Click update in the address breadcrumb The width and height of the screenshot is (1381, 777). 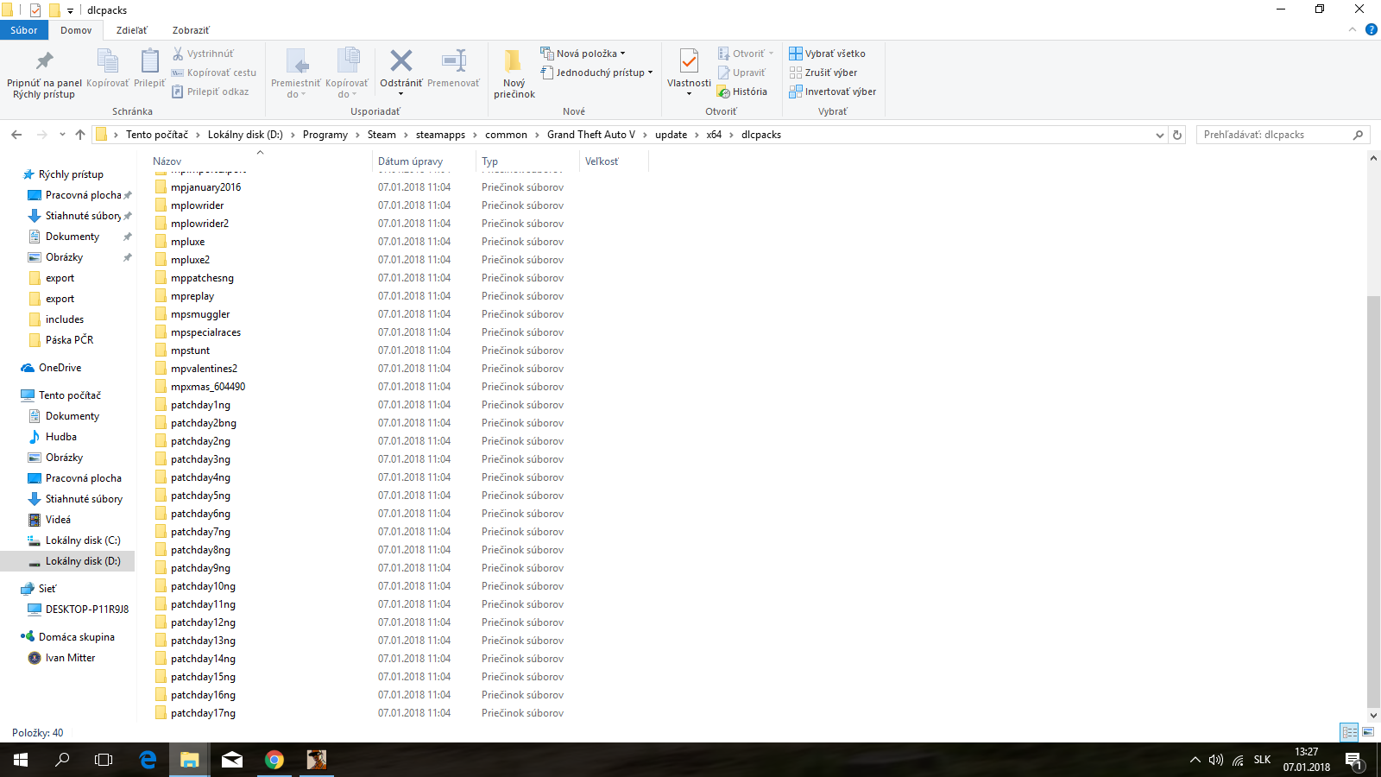click(x=671, y=135)
